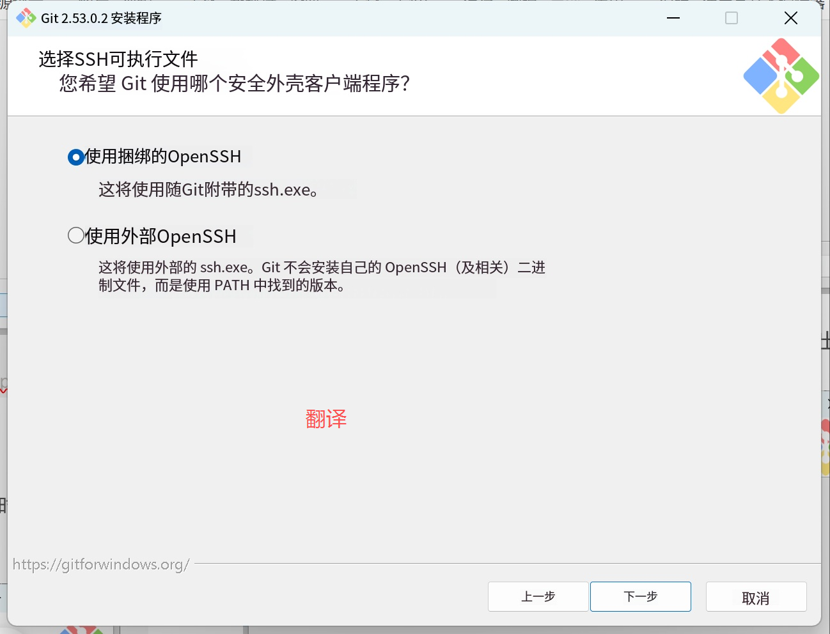This screenshot has height=634, width=830.
Task: Open the https://gitforwindows.org/ link
Action: tap(101, 564)
